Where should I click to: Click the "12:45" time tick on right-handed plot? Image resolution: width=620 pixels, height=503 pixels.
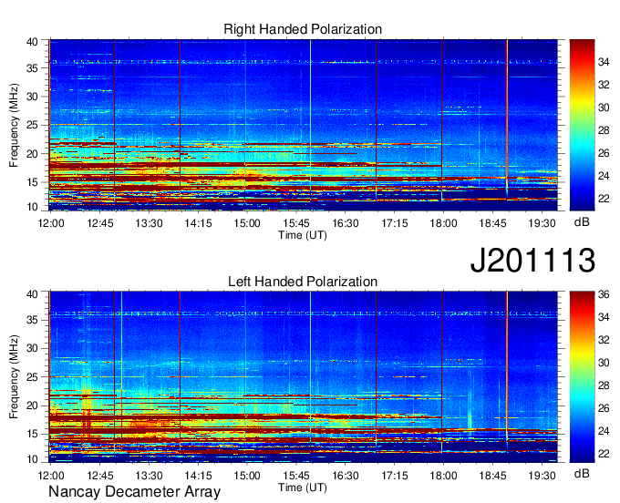coord(100,223)
